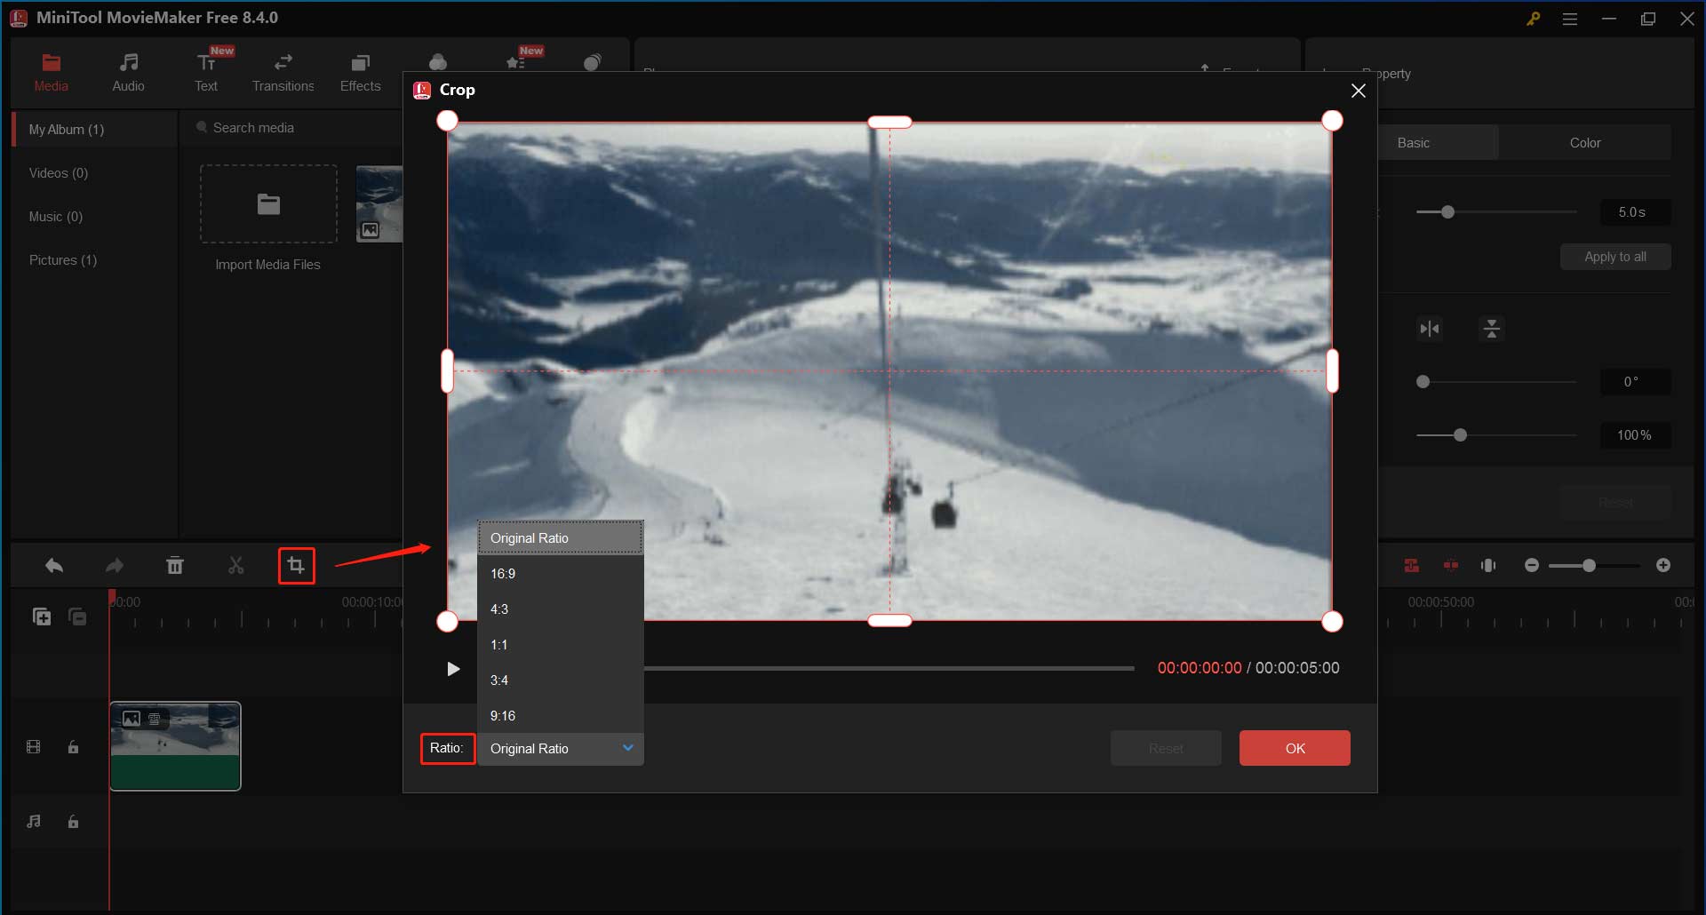This screenshot has width=1706, height=915.
Task: Open the Transitions panel
Action: click(283, 71)
